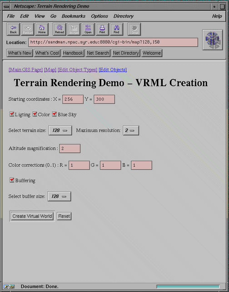Click the Back toolbar icon

(13, 29)
